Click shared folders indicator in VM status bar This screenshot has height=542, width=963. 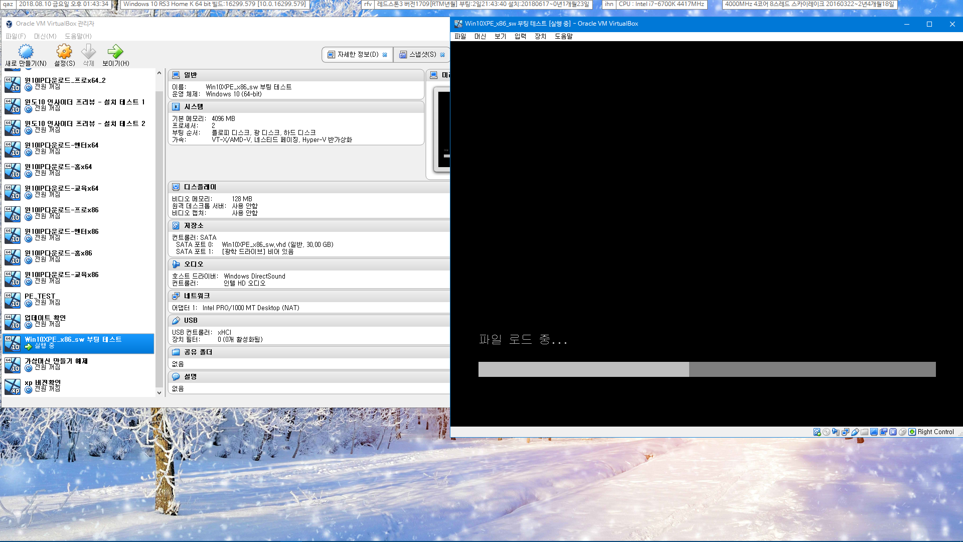(x=864, y=432)
